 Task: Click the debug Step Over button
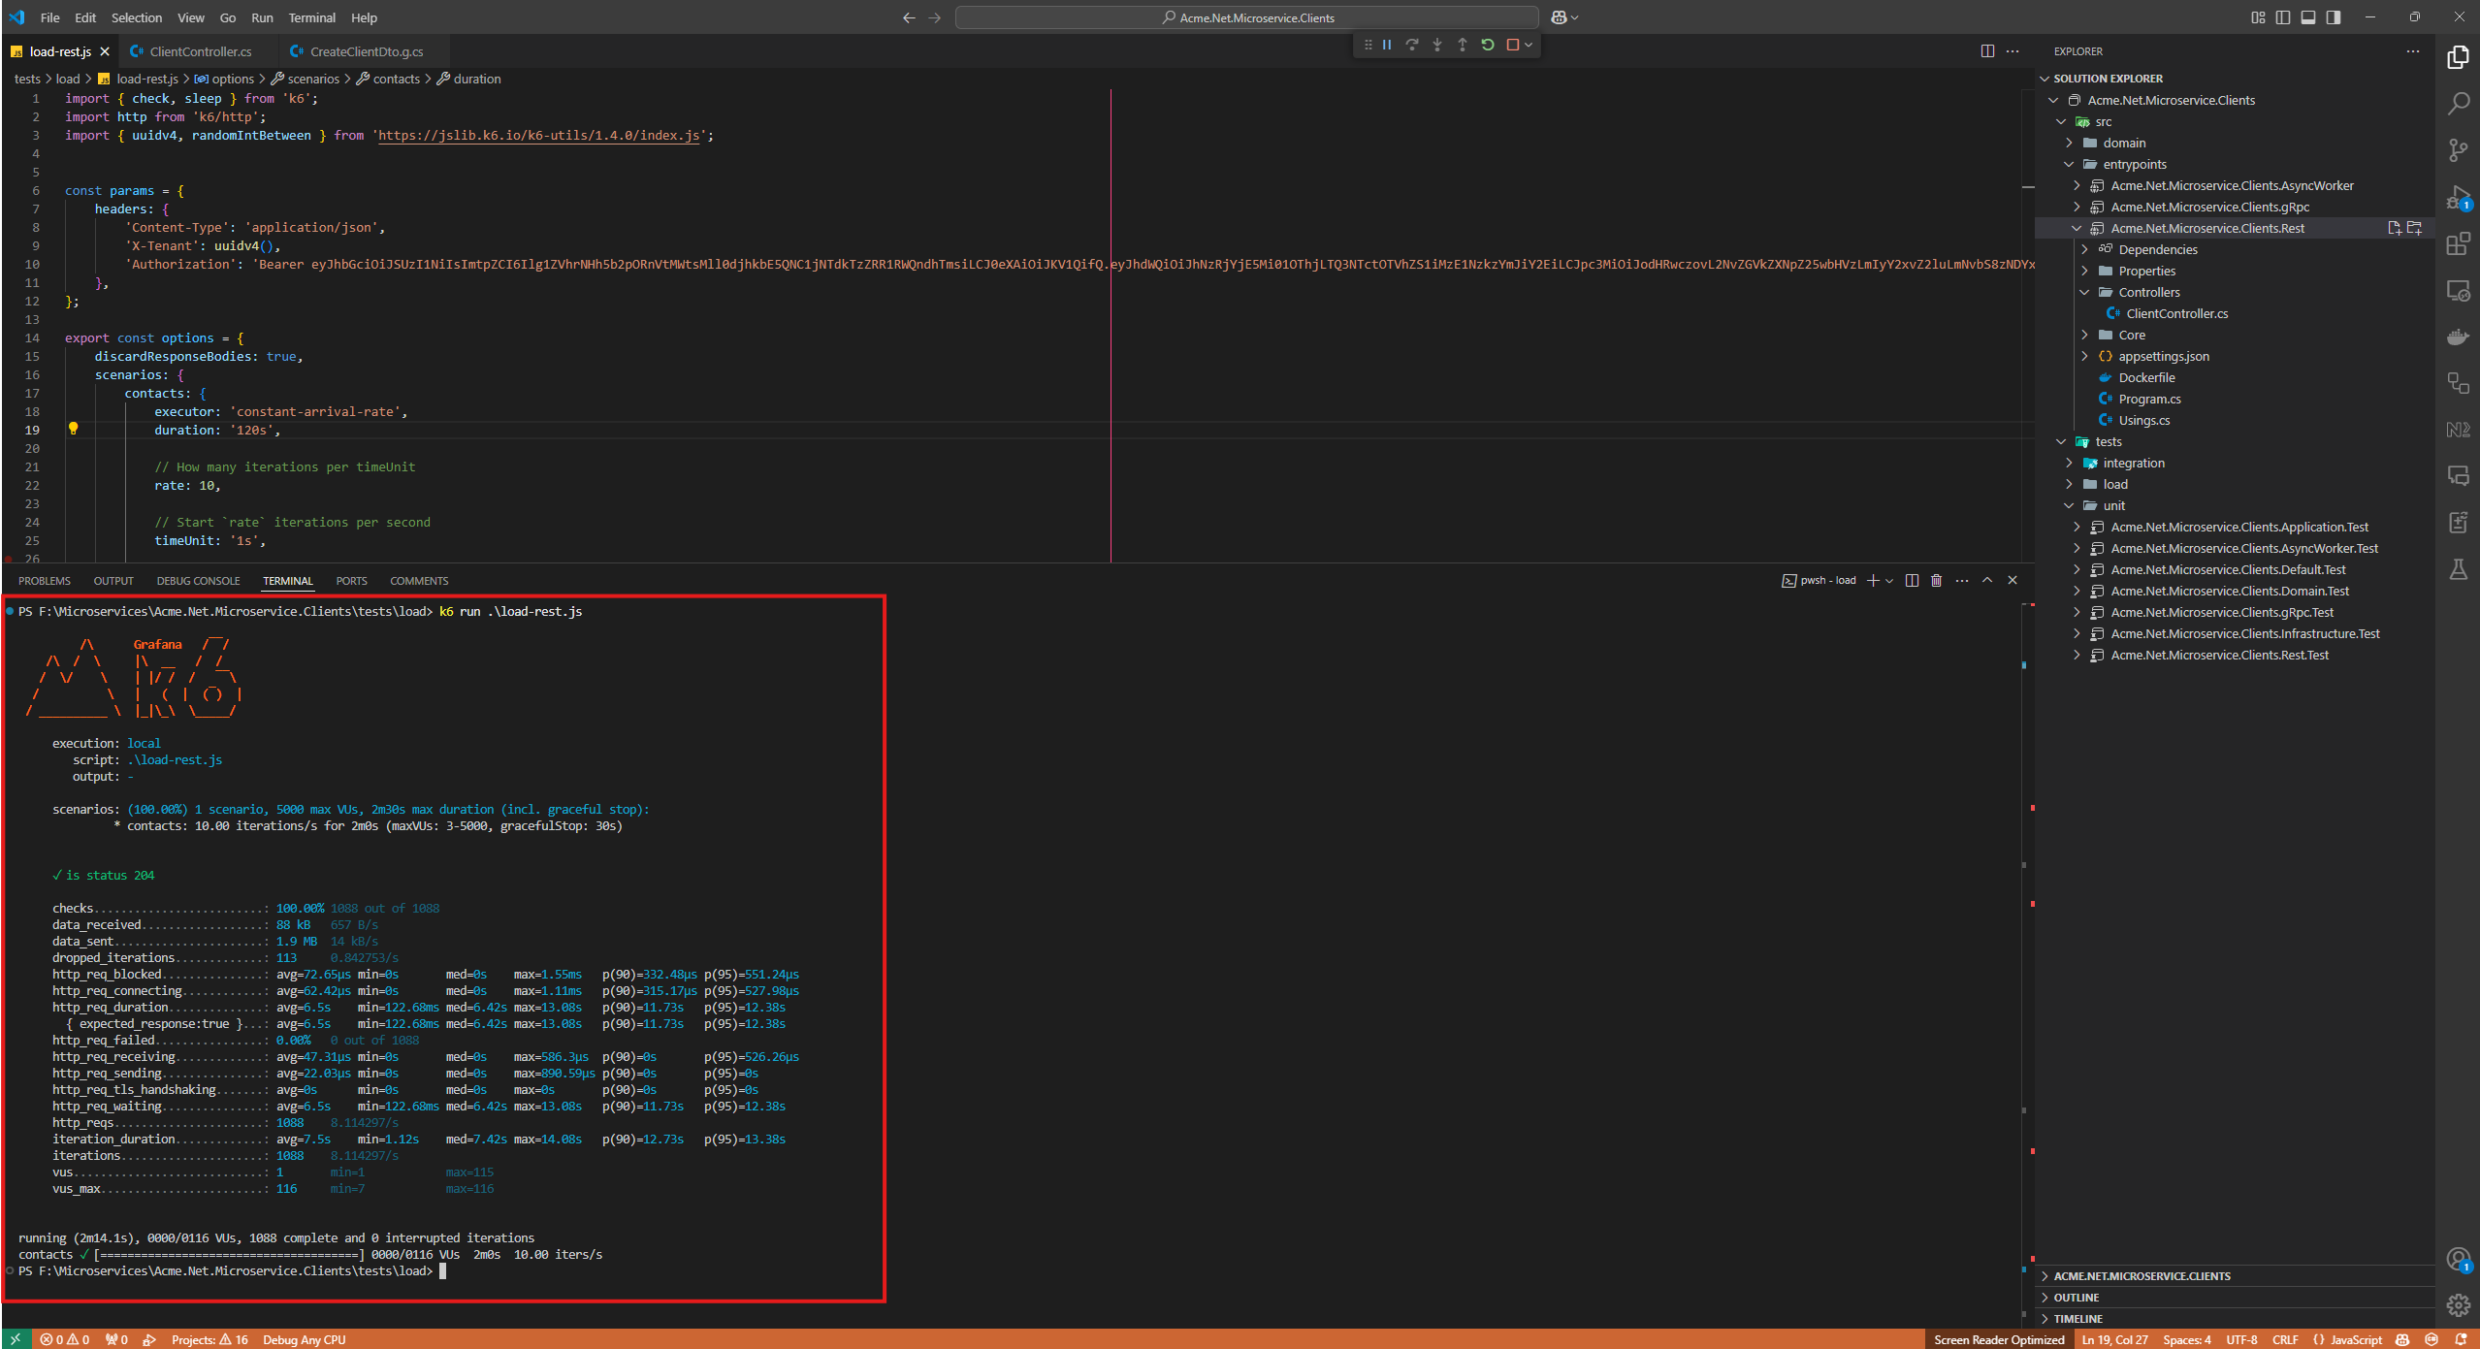pos(1412,45)
